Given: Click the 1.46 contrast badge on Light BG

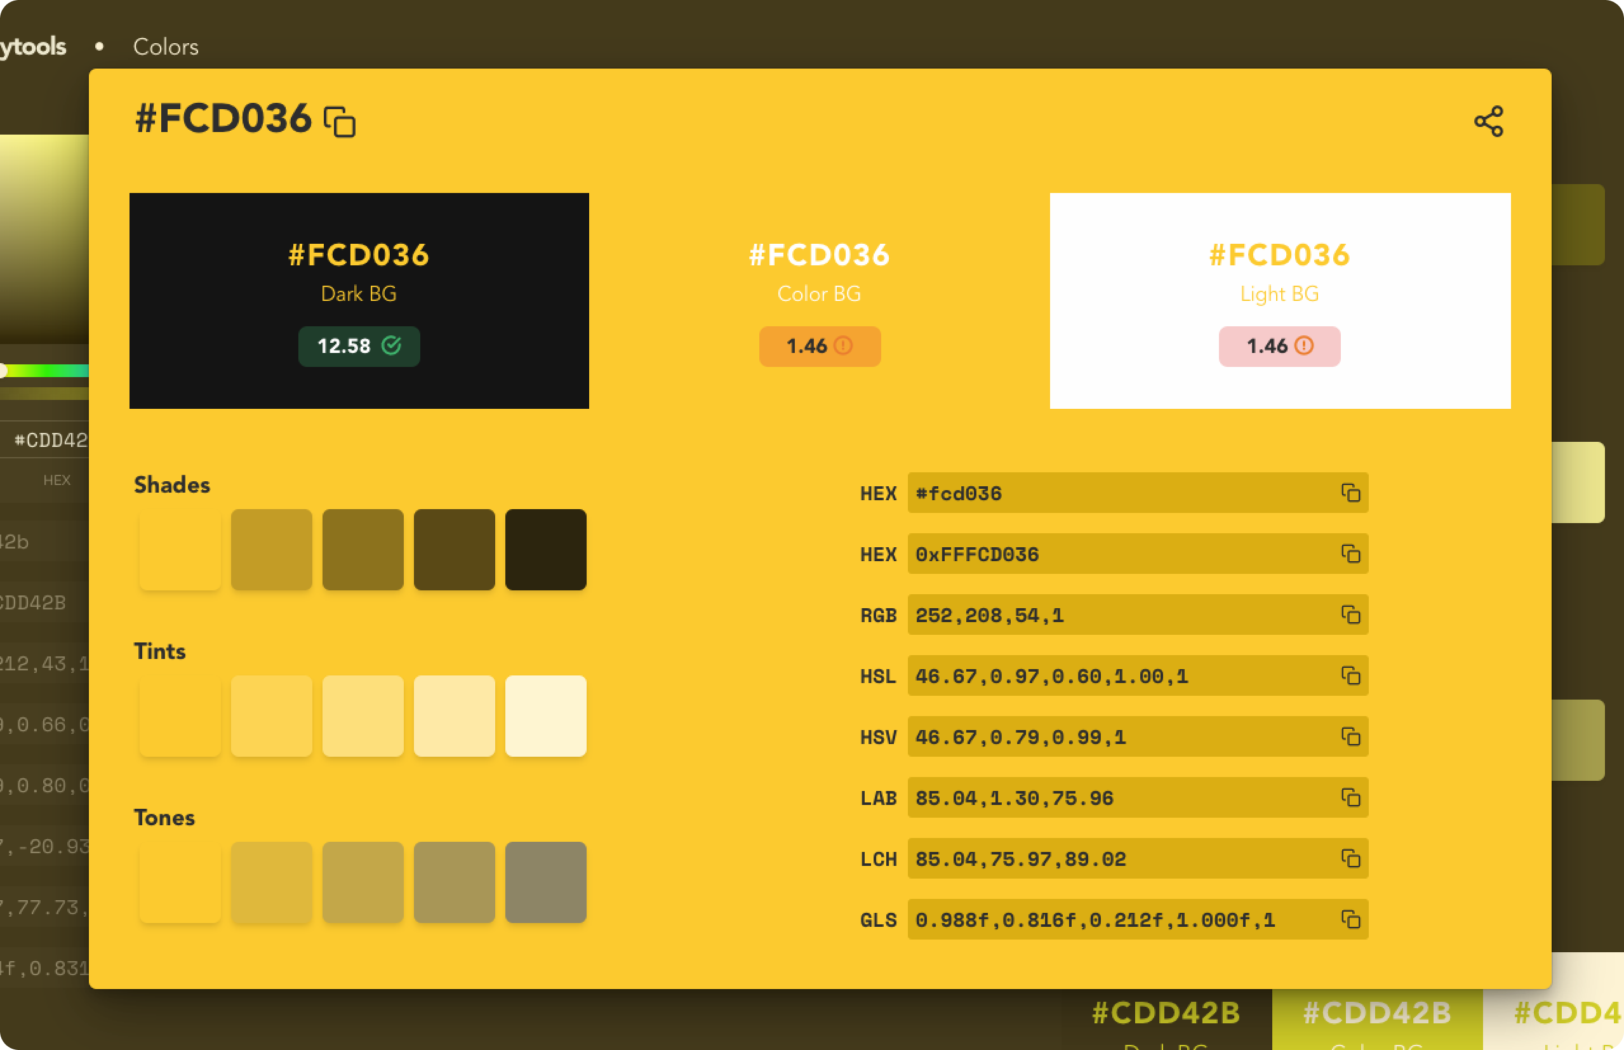Looking at the screenshot, I should click(1280, 347).
